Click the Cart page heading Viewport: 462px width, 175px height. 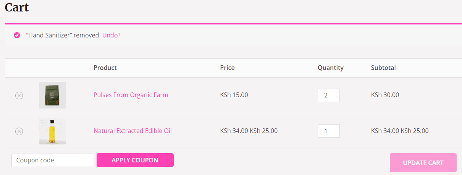(17, 7)
